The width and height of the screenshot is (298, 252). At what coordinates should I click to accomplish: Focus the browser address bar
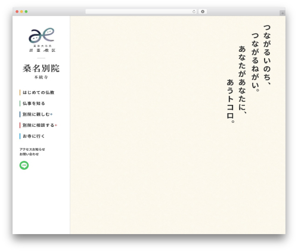[141, 12]
